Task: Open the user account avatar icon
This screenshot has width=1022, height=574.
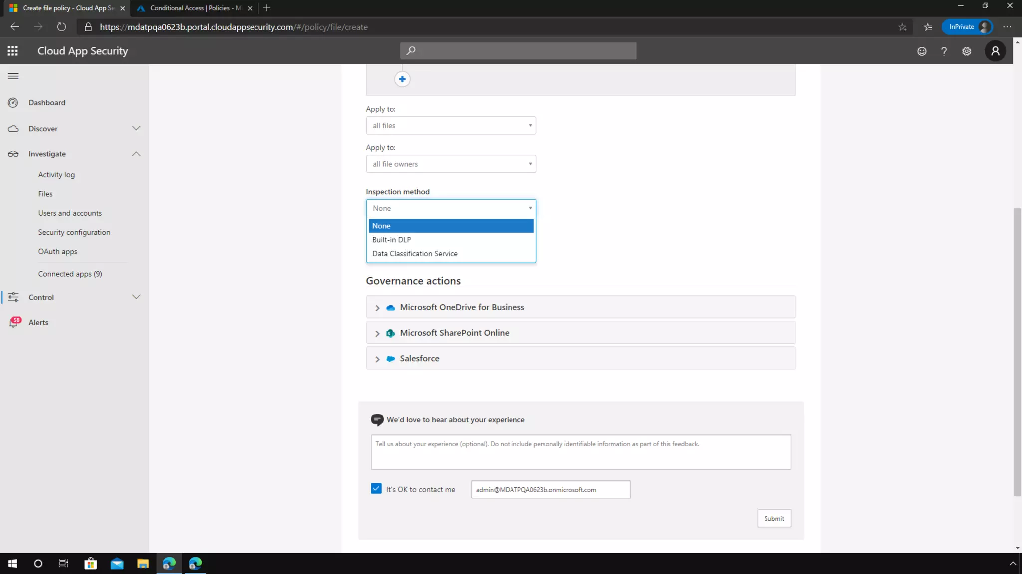Action: click(x=995, y=51)
